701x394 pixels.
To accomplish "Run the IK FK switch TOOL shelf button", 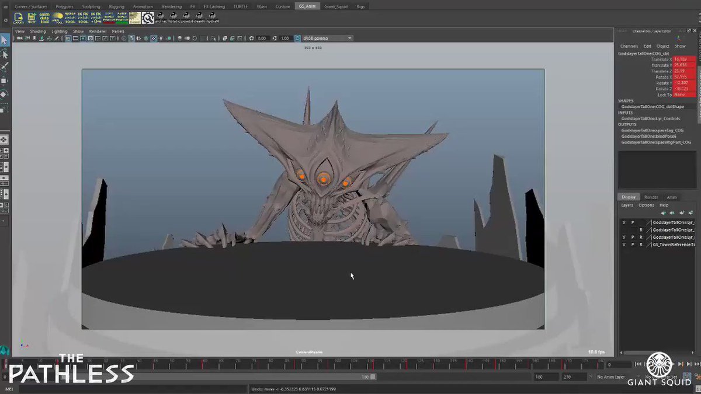I will pyautogui.click(x=83, y=18).
